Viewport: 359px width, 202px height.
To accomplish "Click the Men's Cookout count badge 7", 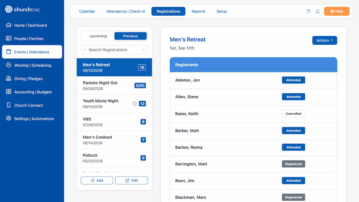I will (143, 140).
